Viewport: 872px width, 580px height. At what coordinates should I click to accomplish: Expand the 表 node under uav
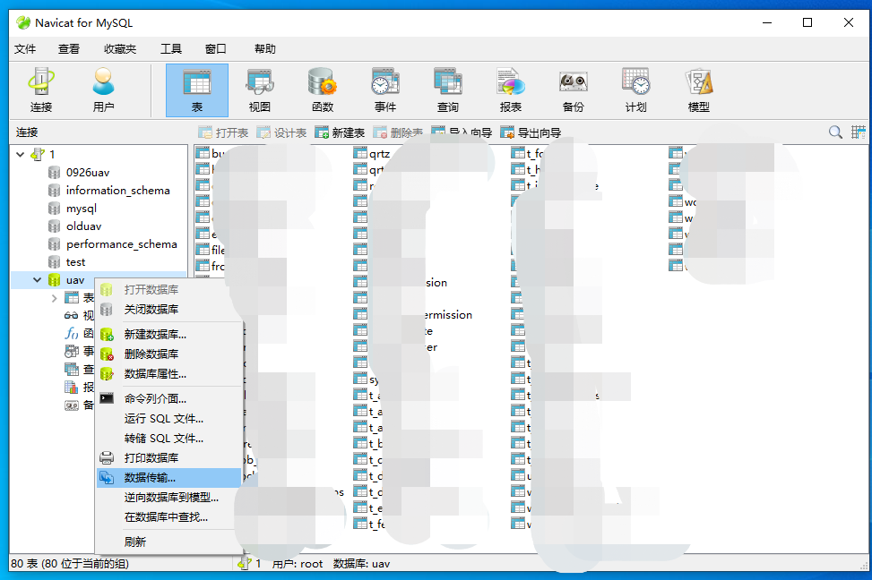54,298
